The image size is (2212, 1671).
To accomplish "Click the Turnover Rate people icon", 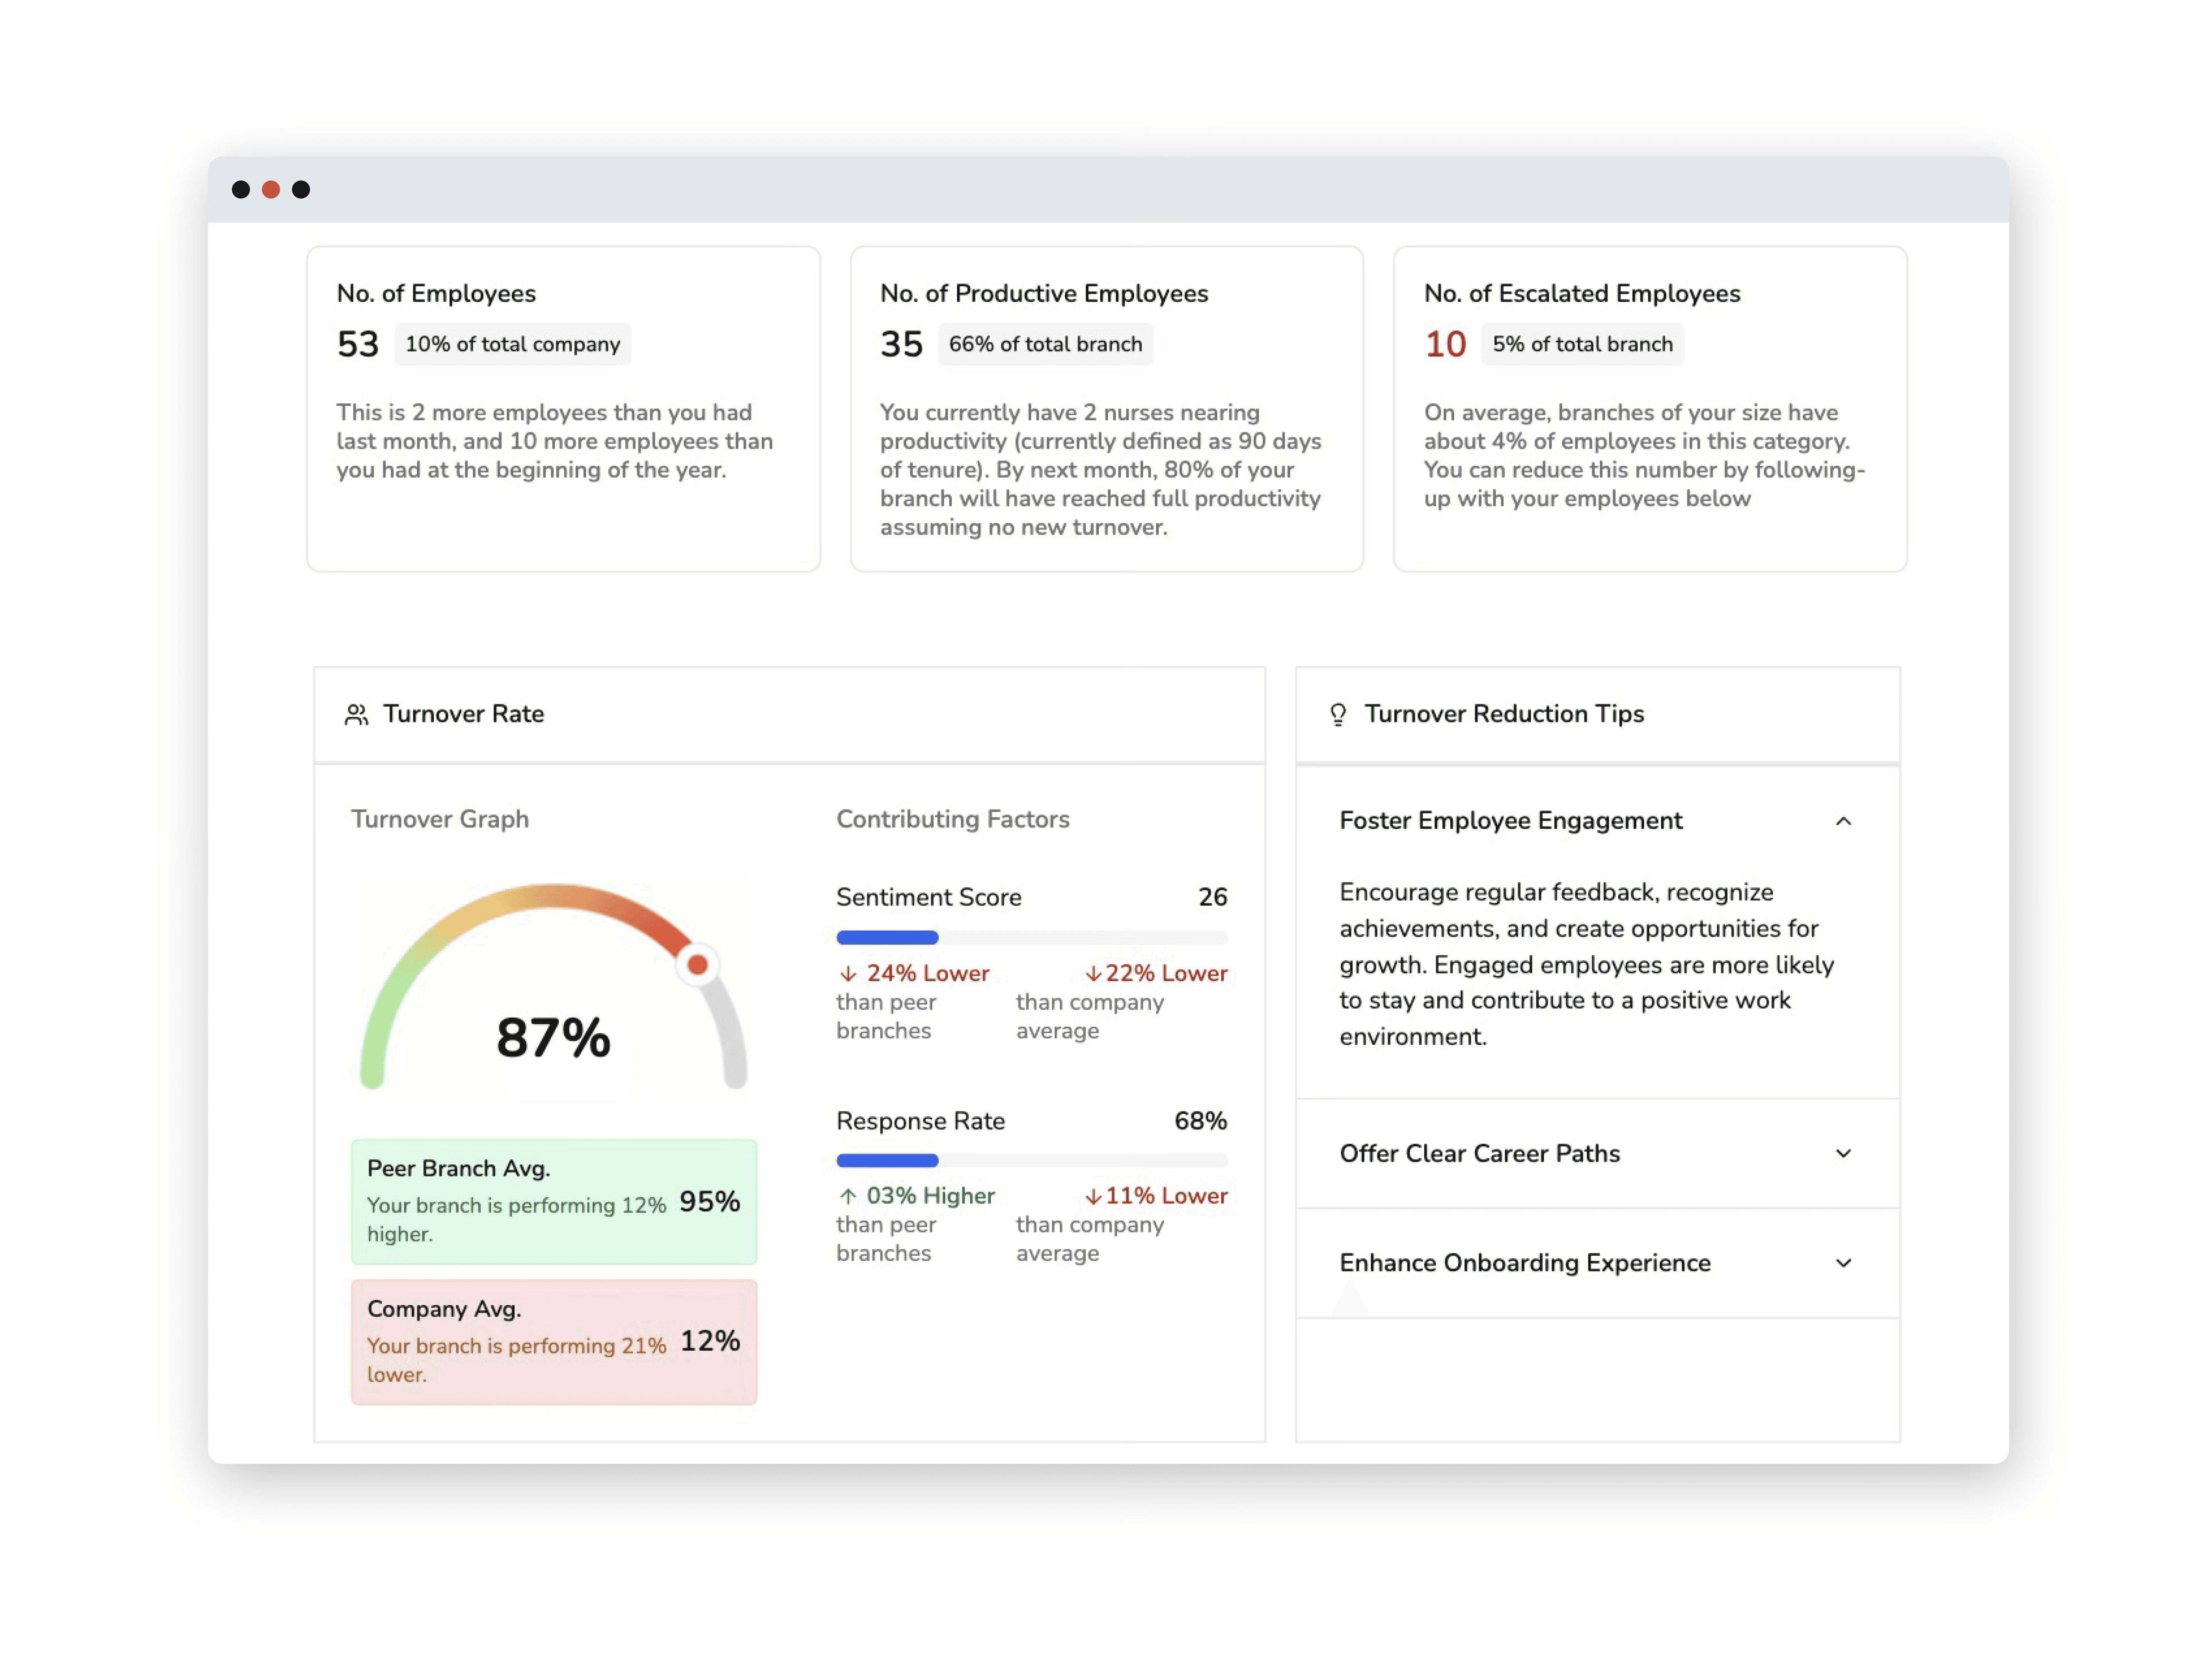I will coord(356,714).
